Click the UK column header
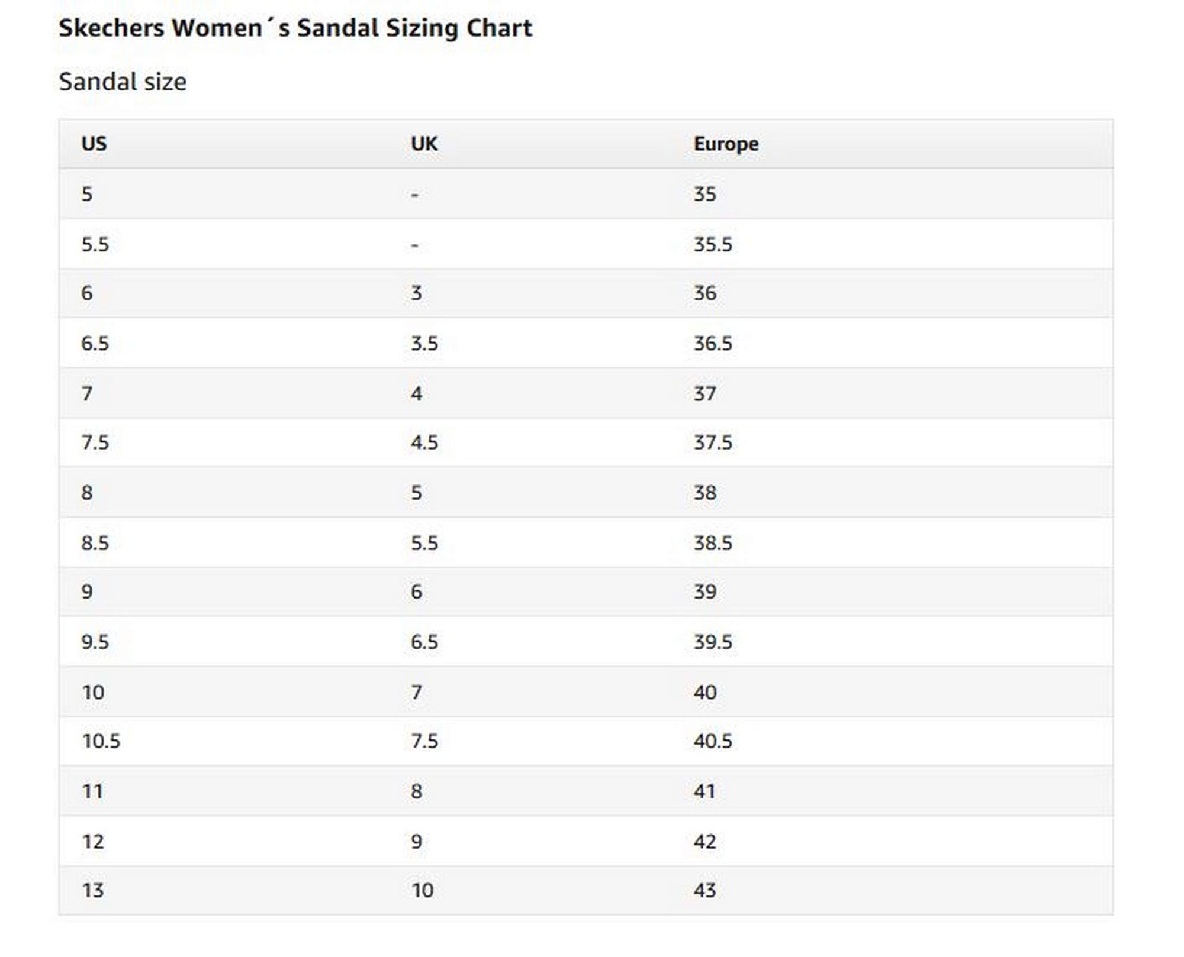1184x957 pixels. pyautogui.click(x=424, y=144)
